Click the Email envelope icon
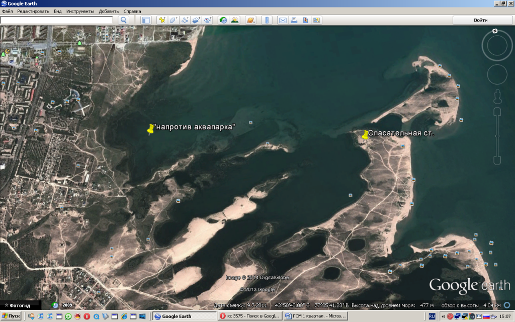The height and width of the screenshot is (322, 515). (x=282, y=20)
